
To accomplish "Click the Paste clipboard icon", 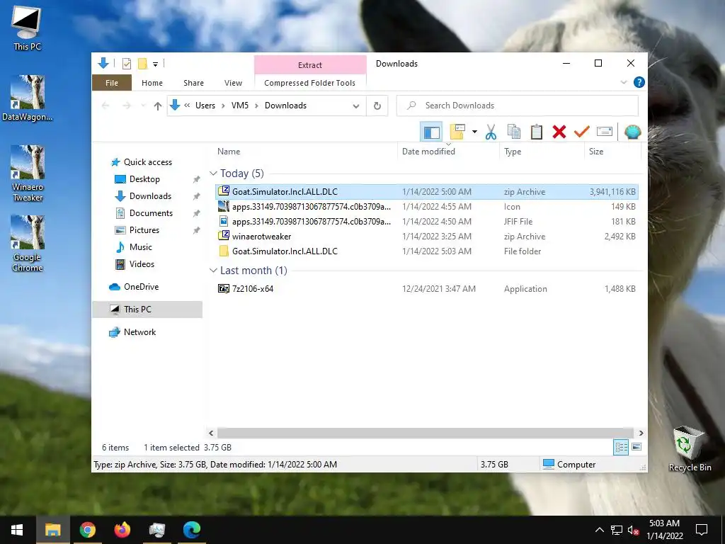I will 537,132.
